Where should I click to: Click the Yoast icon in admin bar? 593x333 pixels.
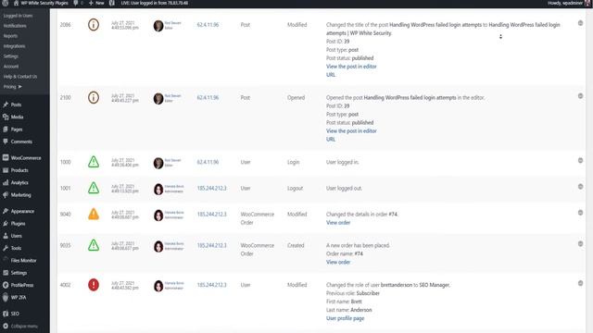112,3
